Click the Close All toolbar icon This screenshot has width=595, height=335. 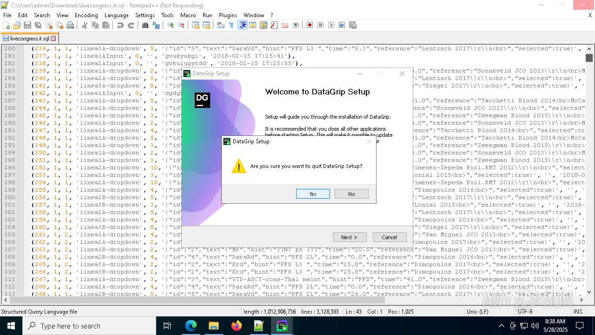(x=59, y=25)
